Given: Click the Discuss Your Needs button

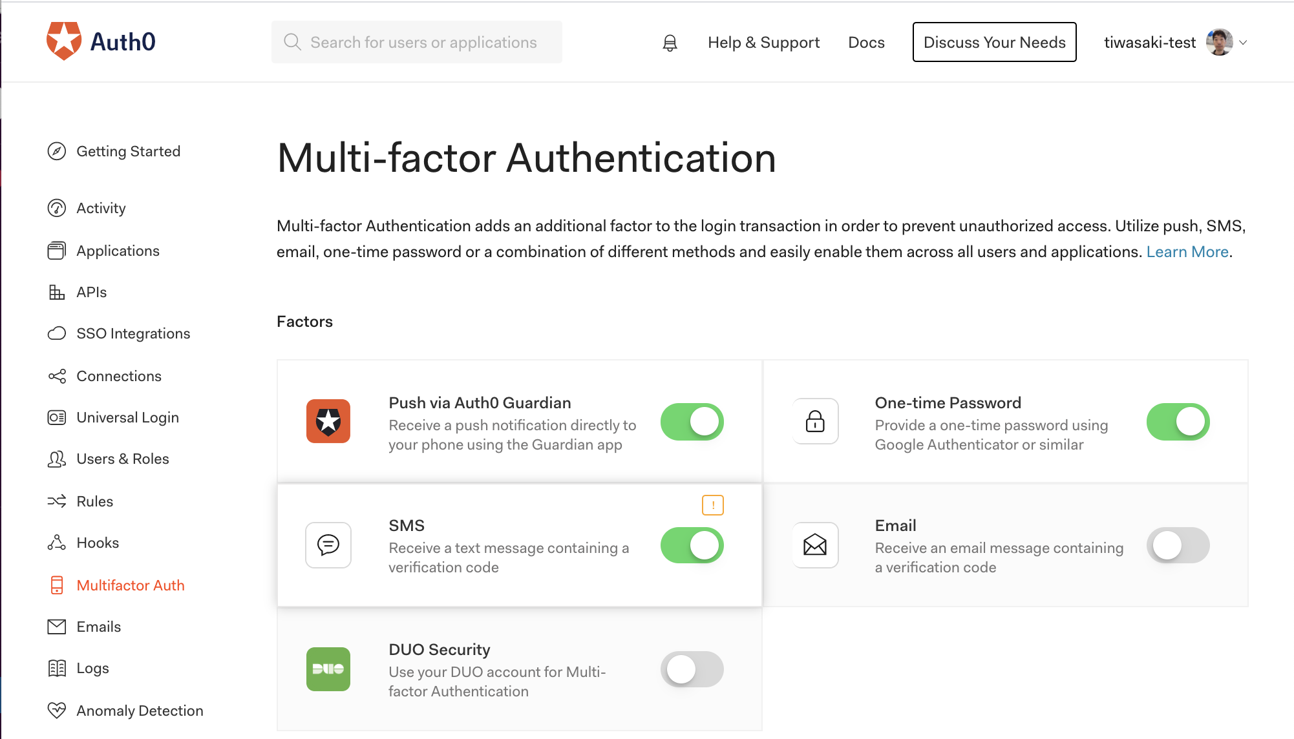Looking at the screenshot, I should pos(993,41).
